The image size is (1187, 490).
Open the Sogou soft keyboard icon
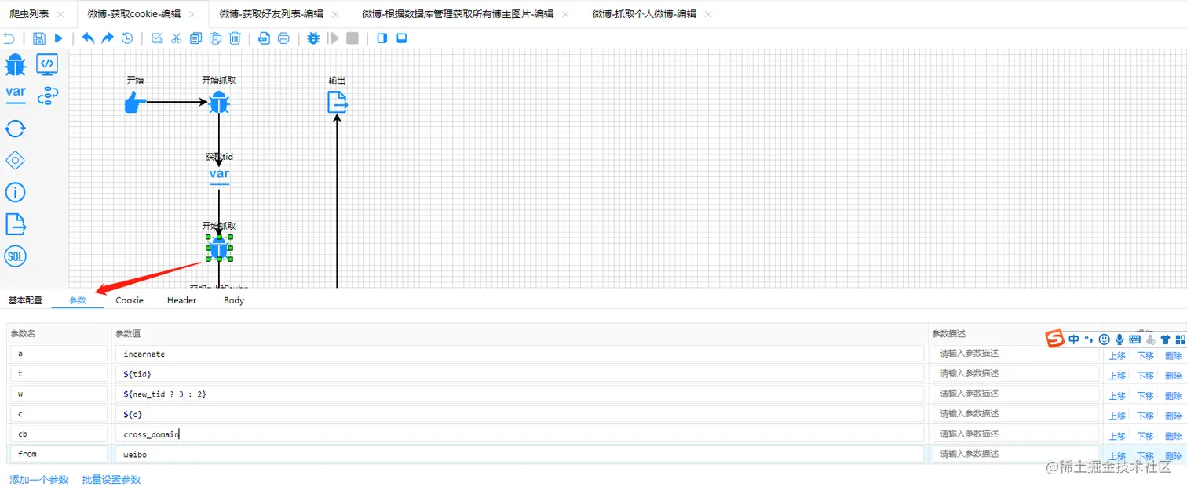1134,339
